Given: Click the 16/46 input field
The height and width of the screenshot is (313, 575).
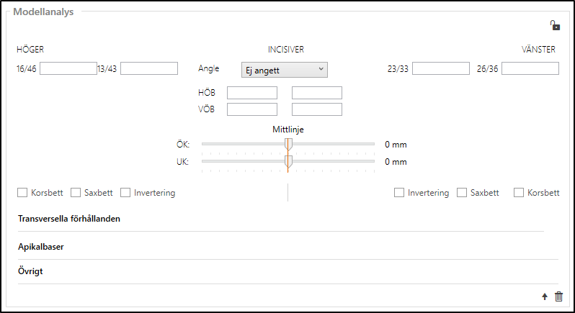Looking at the screenshot, I should [x=68, y=68].
